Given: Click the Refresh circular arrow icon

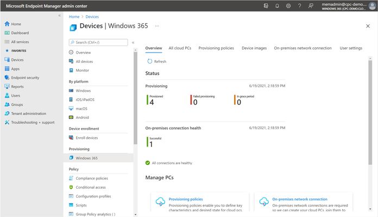Looking at the screenshot, I should coord(150,61).
